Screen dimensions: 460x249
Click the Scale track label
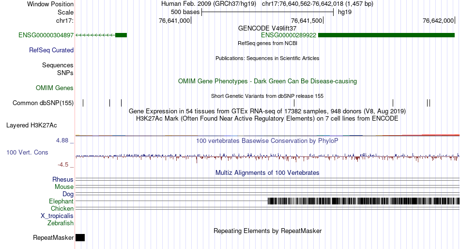pos(65,12)
